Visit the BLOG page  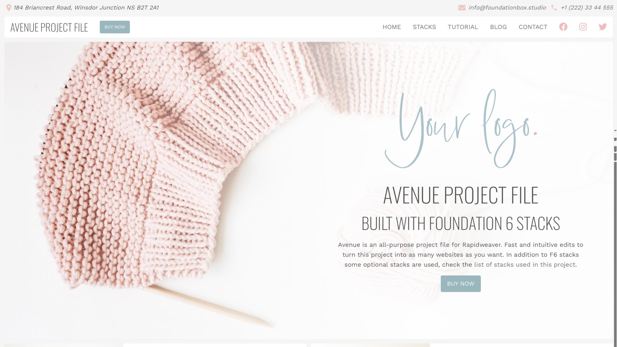(498, 27)
